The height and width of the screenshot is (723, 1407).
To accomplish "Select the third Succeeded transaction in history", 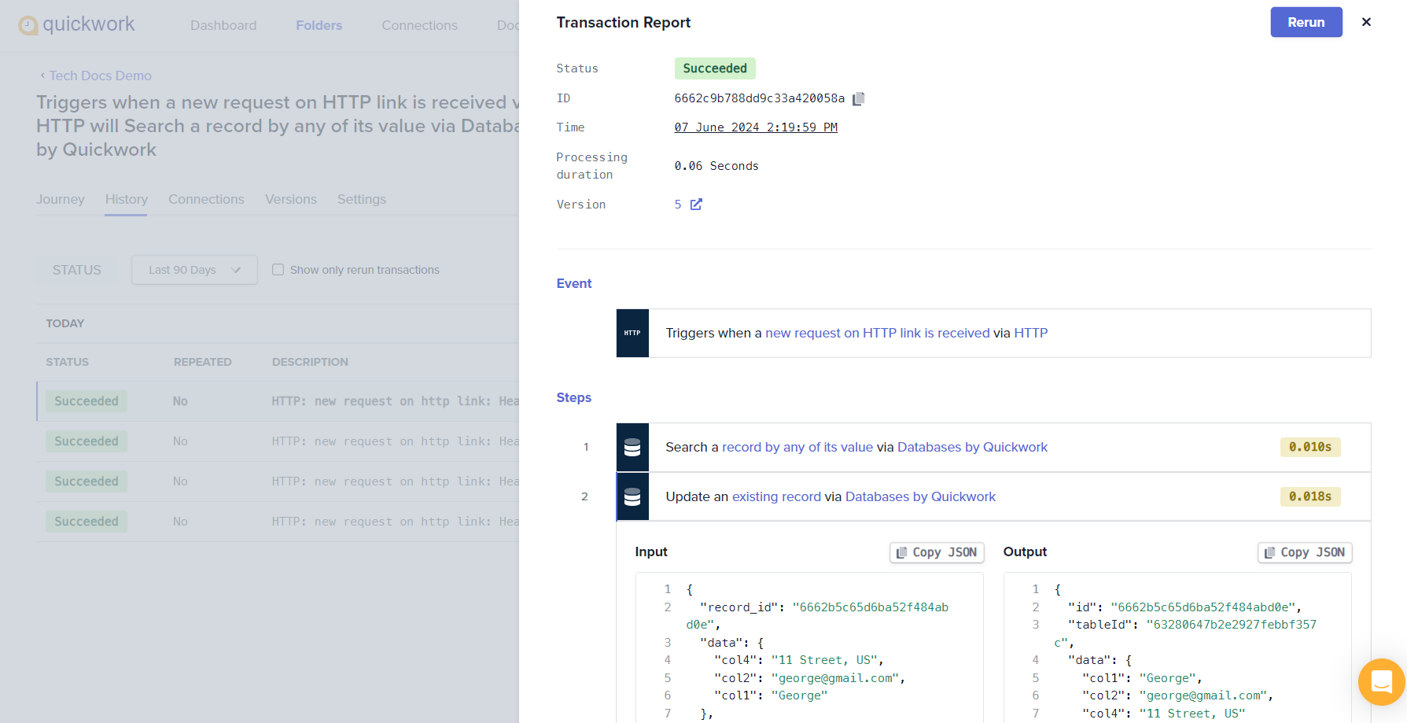I will pyautogui.click(x=87, y=481).
